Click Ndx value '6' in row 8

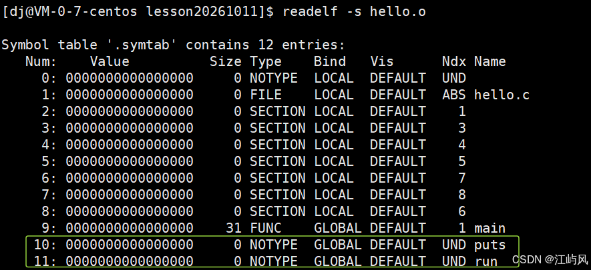(462, 211)
